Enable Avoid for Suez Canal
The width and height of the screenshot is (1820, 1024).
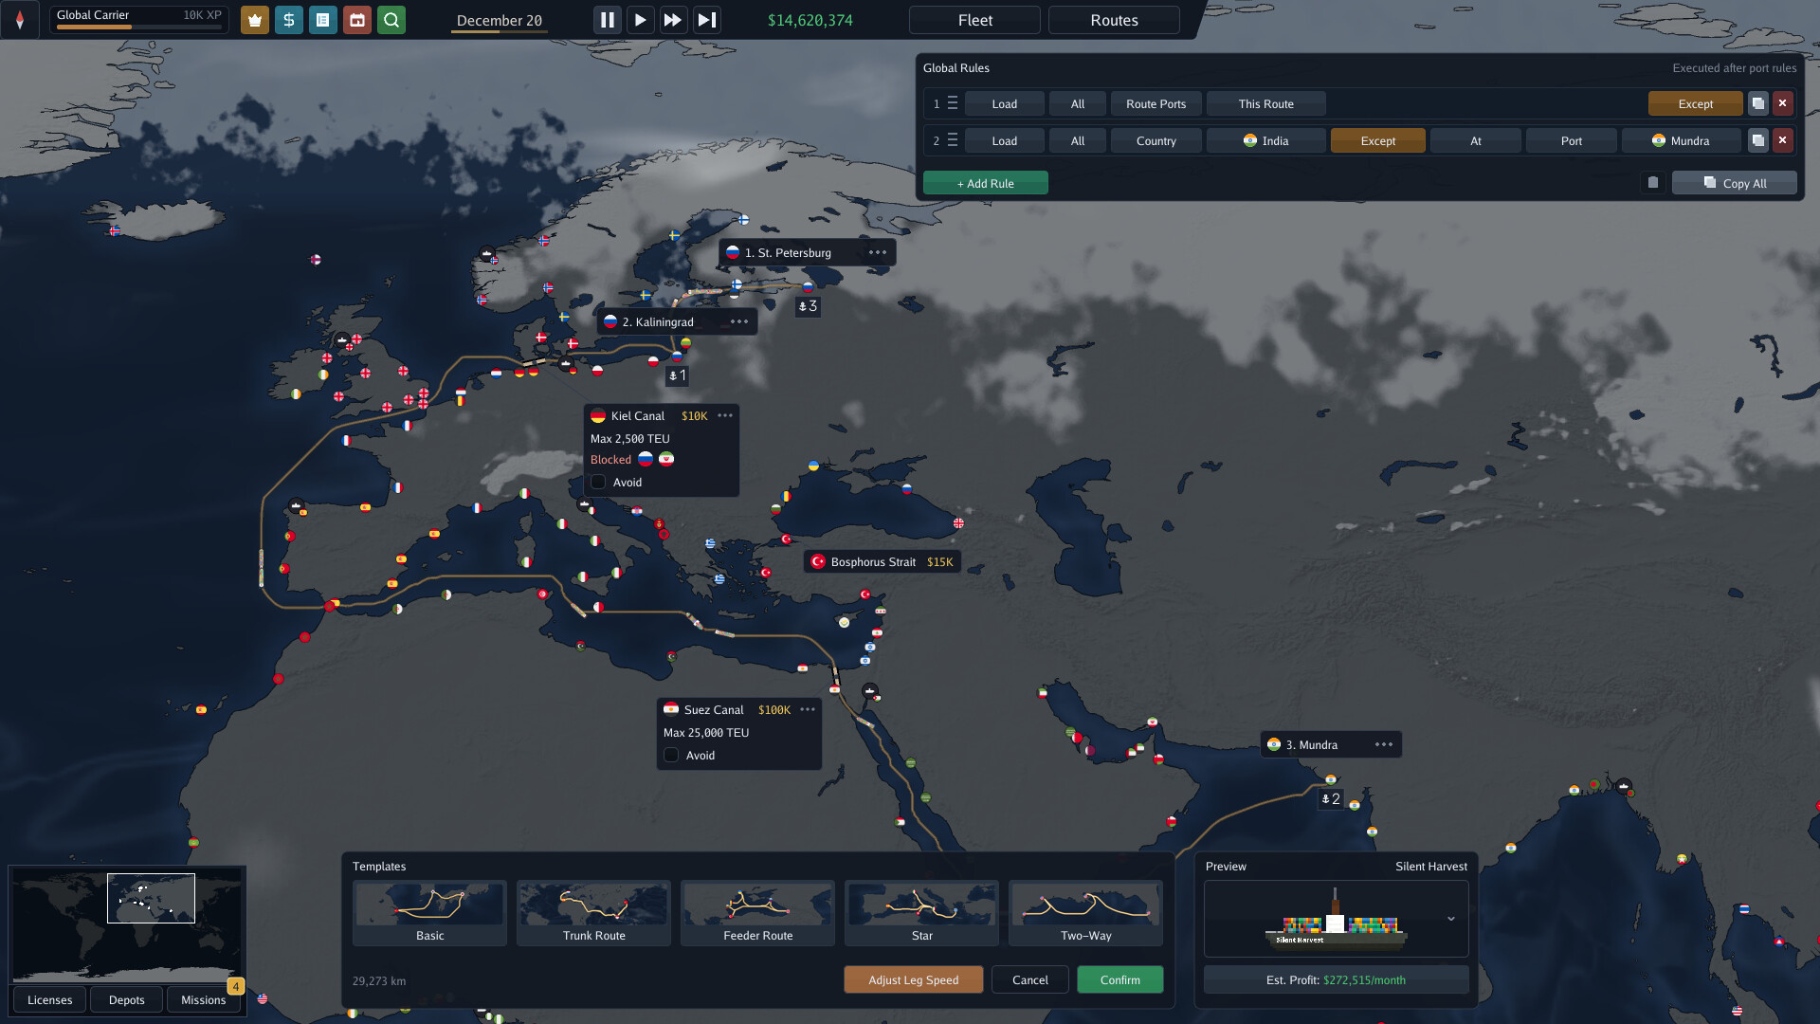tap(671, 755)
